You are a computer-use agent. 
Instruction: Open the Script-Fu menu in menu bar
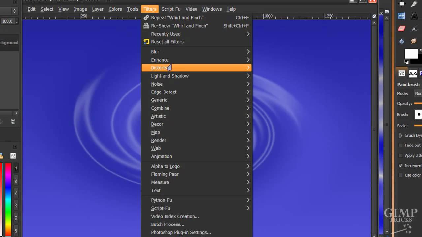171,9
